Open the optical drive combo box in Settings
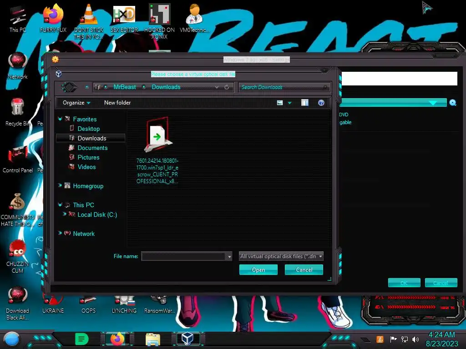Viewport: 466px width, 349px height. [x=393, y=103]
